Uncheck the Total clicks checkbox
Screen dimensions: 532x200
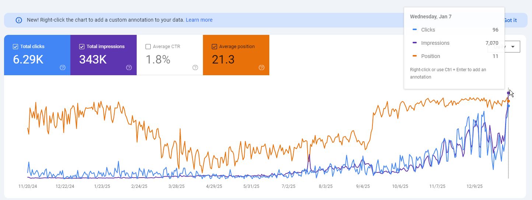(x=15, y=47)
